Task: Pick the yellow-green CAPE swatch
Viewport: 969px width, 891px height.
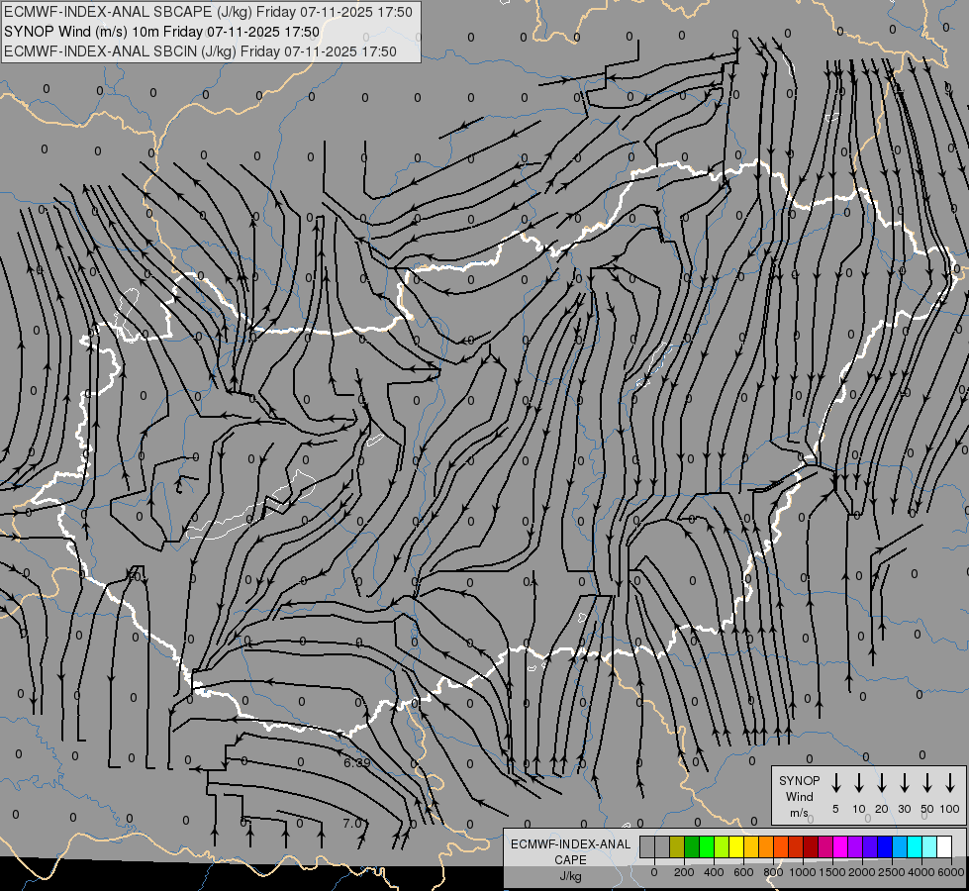Action: pos(722,847)
